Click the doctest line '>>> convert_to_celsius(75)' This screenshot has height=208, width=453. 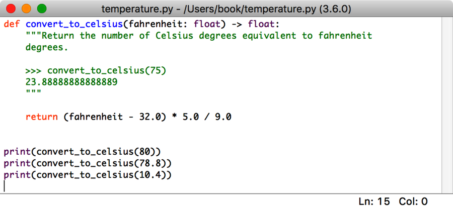96,71
